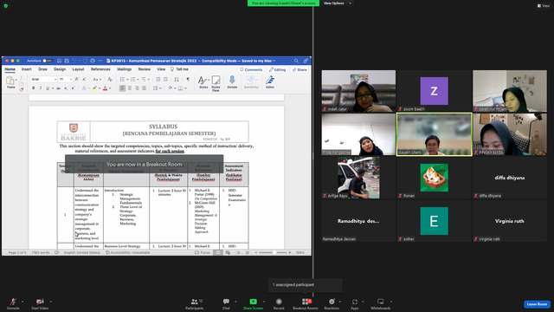The height and width of the screenshot is (312, 554).
Task: Toggle show paragraph marks
Action: (188, 79)
